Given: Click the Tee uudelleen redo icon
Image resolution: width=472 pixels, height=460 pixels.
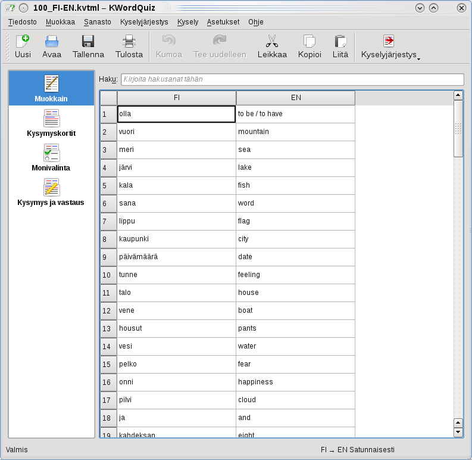Looking at the screenshot, I should [220, 41].
